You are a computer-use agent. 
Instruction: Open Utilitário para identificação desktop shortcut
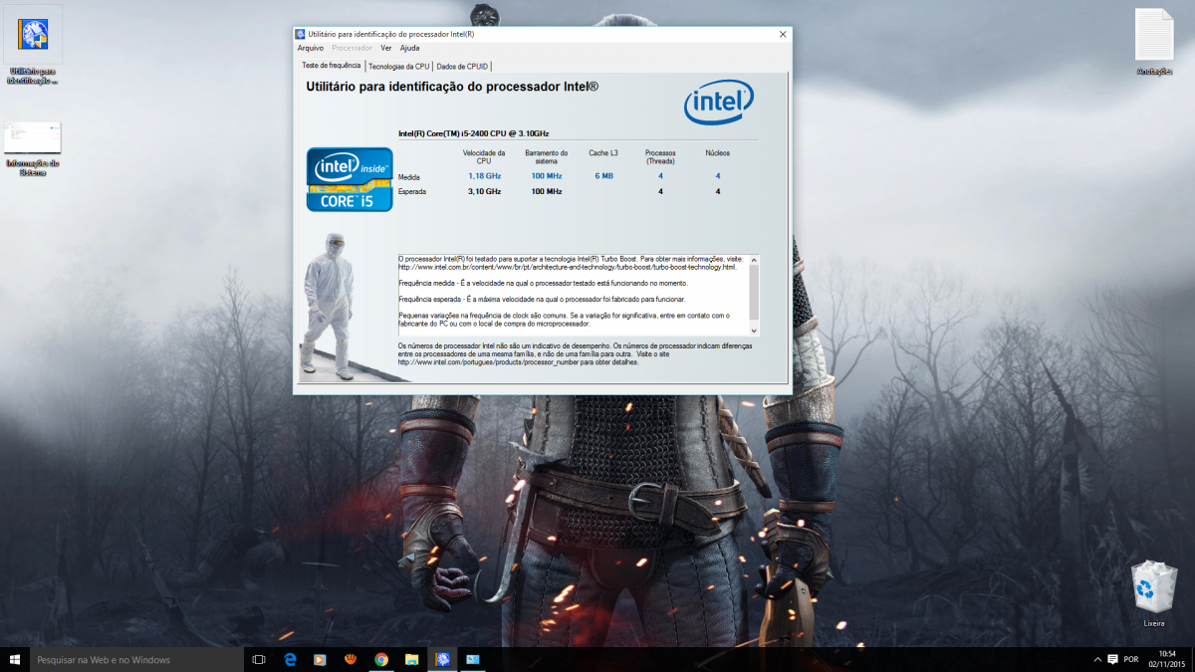point(33,47)
